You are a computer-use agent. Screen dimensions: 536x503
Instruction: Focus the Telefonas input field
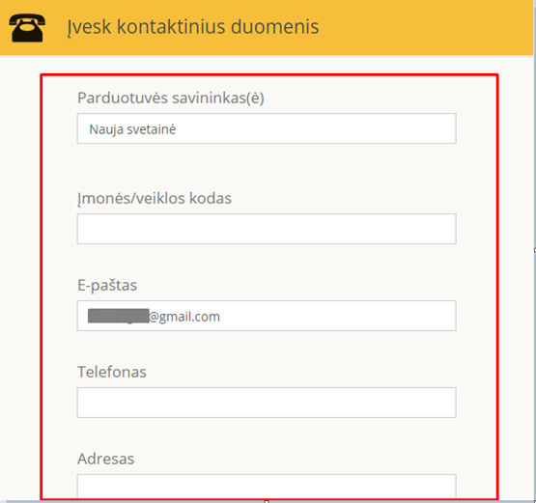[267, 403]
